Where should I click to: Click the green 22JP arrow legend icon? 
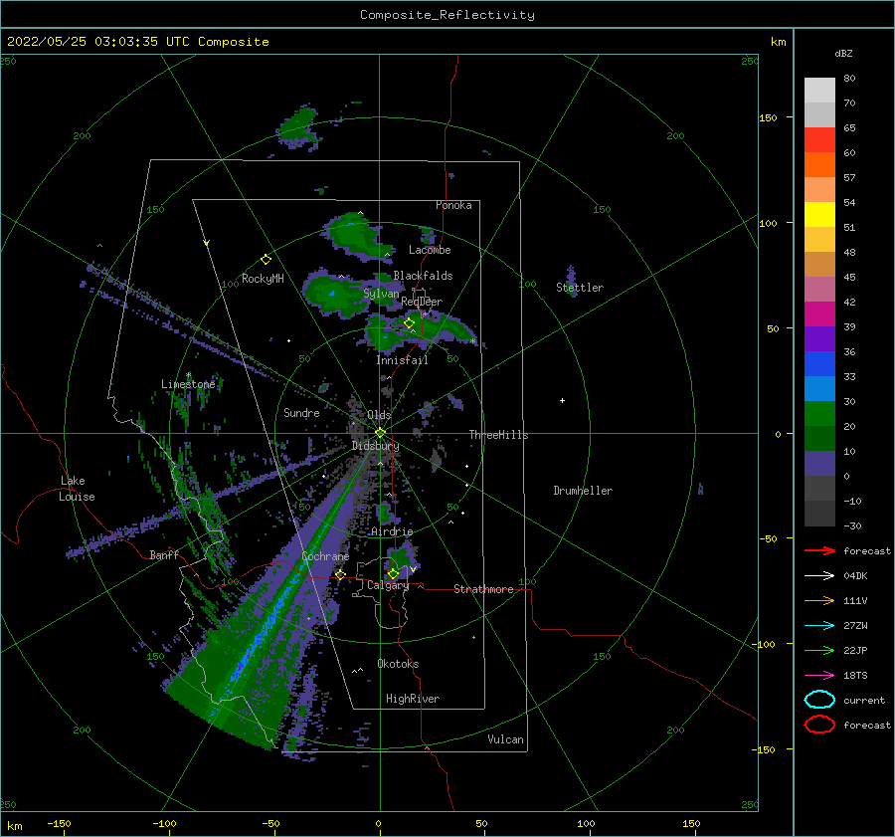(819, 650)
